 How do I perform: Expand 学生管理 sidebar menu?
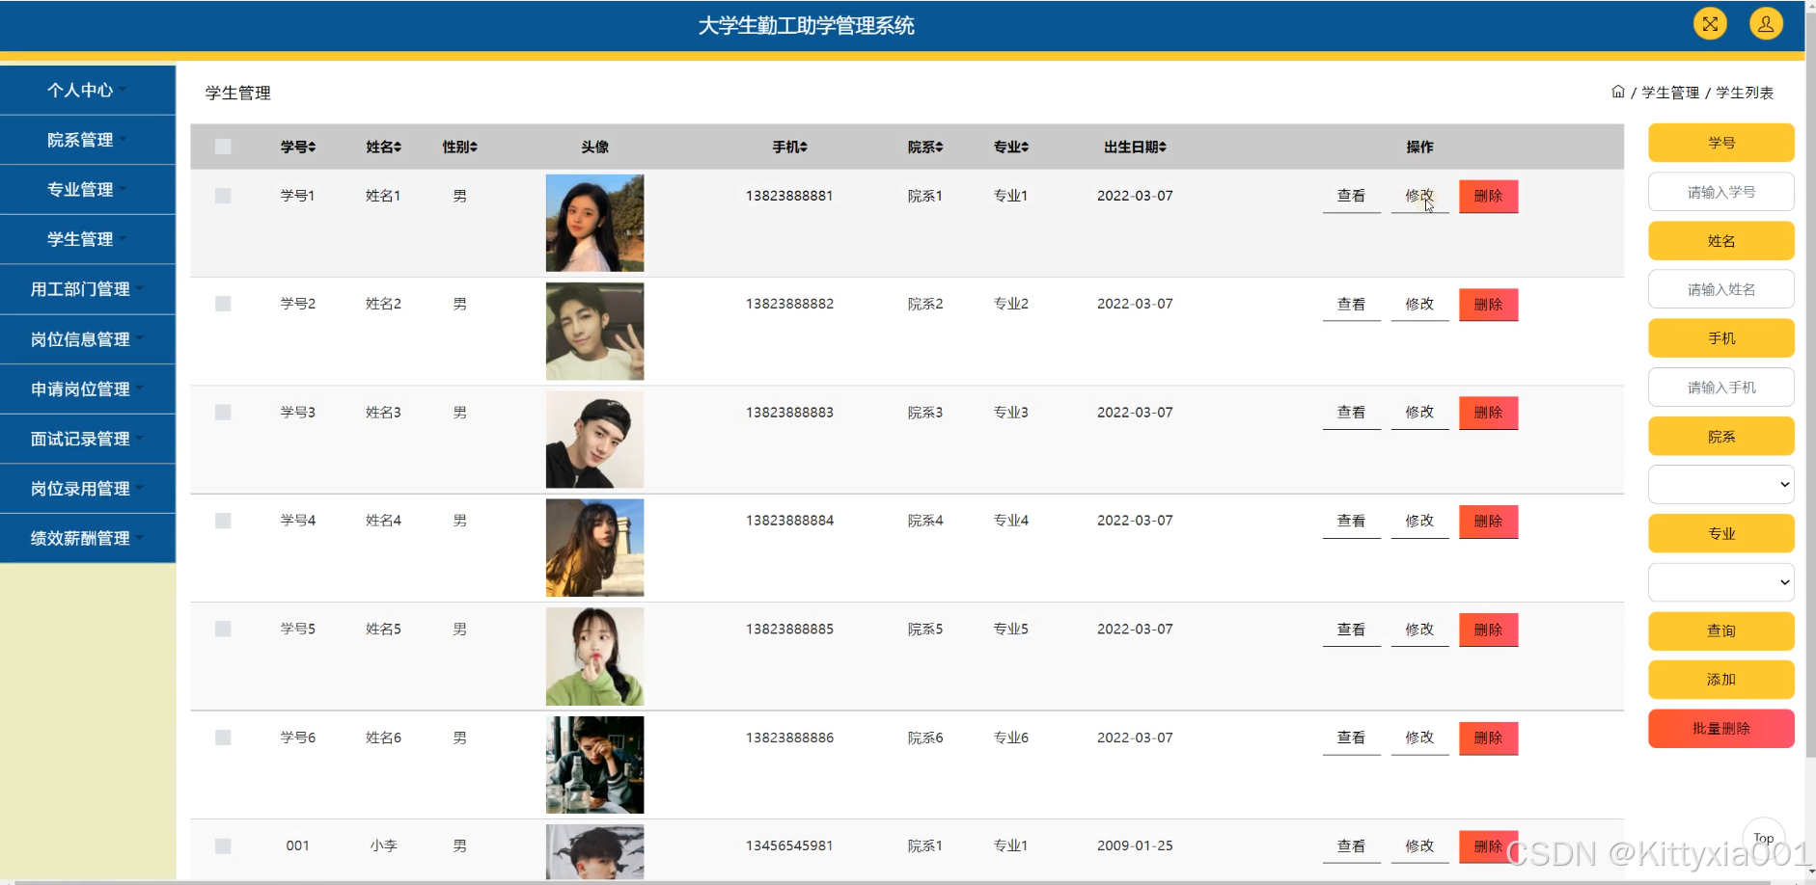tap(88, 239)
